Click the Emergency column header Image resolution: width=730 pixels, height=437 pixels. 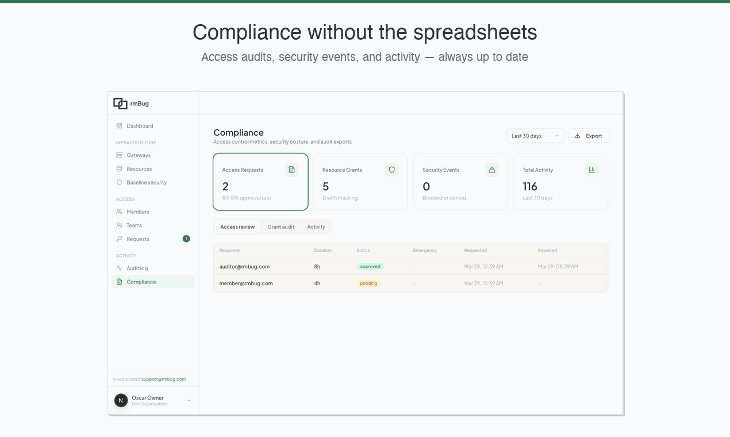click(x=425, y=251)
